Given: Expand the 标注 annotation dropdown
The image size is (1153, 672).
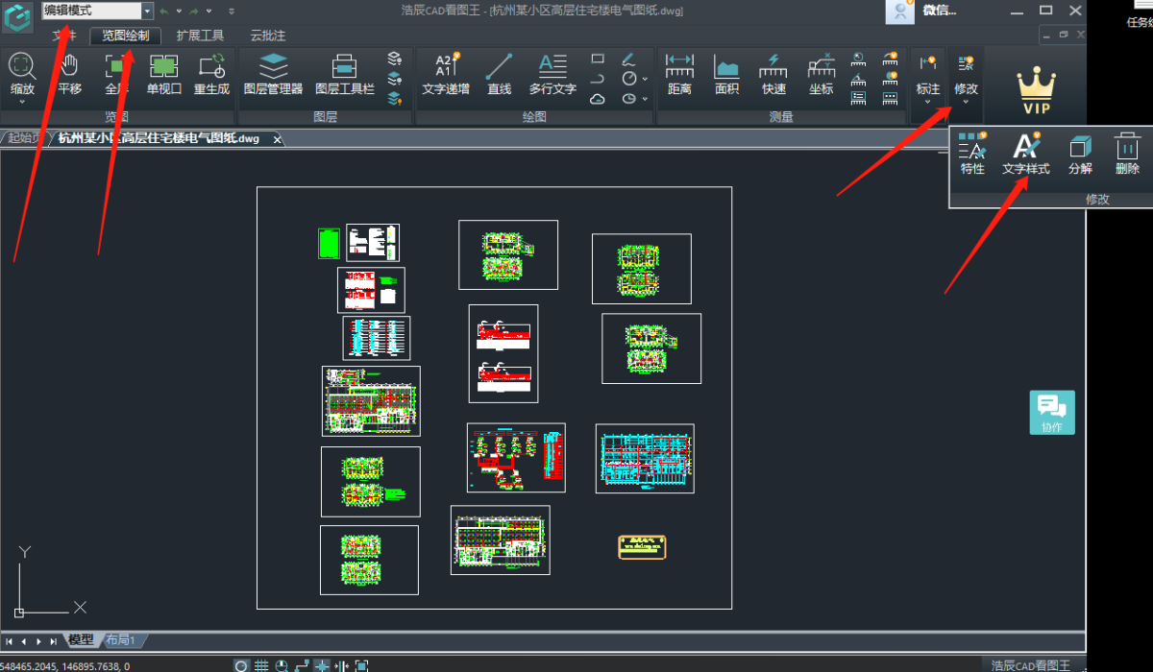Looking at the screenshot, I should 927,102.
